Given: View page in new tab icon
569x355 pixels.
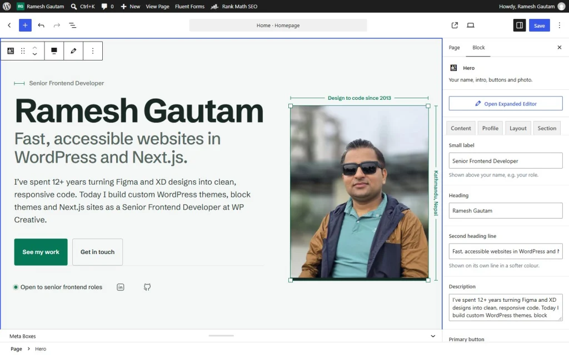Looking at the screenshot, I should tap(455, 25).
